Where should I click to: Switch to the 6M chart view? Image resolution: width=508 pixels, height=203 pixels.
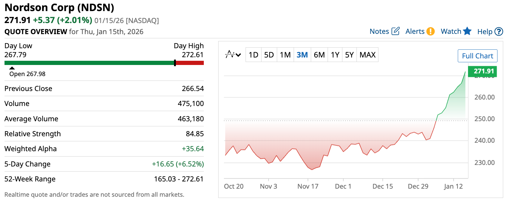tap(319, 55)
